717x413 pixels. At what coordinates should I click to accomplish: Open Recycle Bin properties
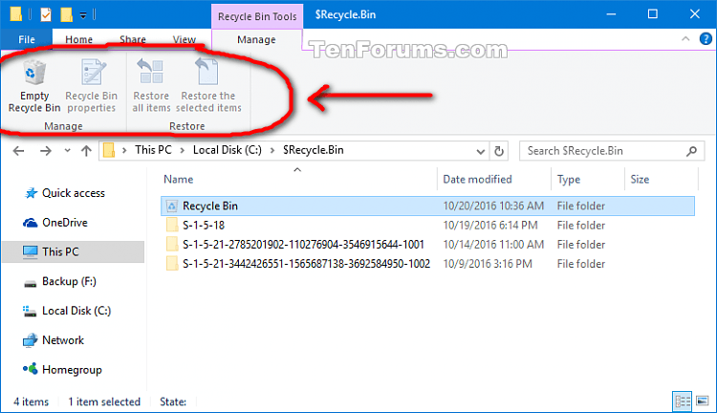tap(92, 86)
